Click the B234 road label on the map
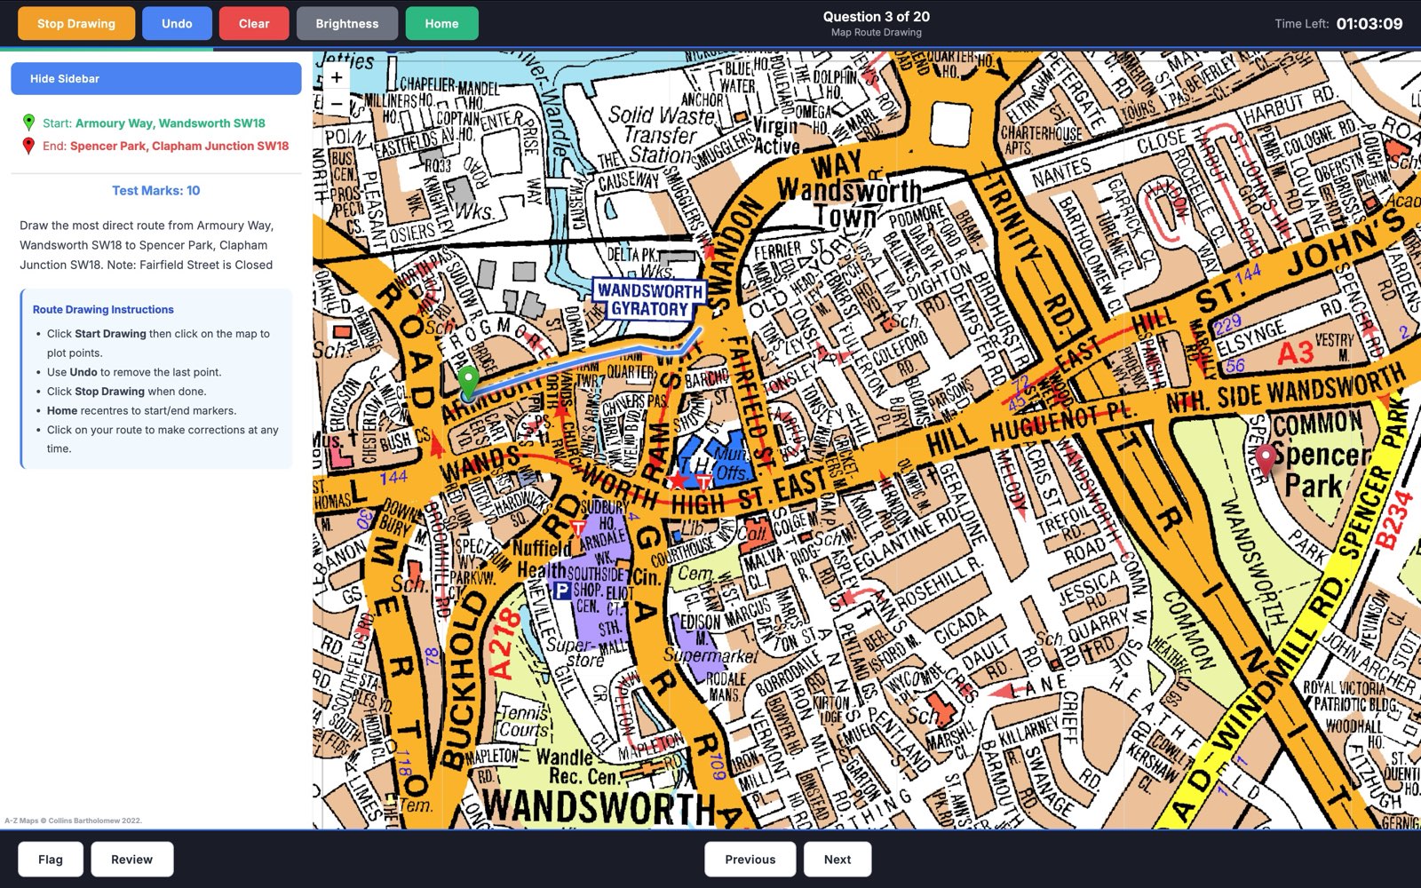 (x=1393, y=521)
